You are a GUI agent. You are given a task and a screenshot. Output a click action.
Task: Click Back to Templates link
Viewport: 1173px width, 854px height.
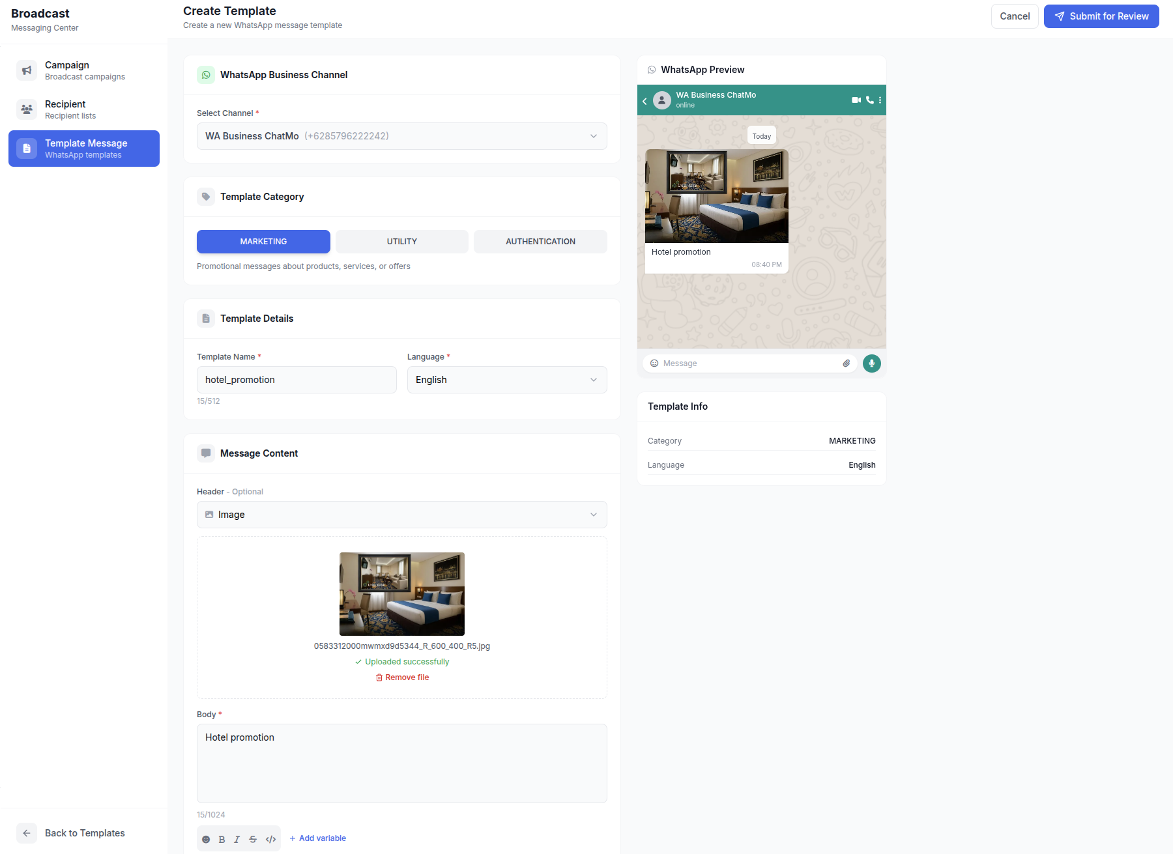click(x=84, y=833)
